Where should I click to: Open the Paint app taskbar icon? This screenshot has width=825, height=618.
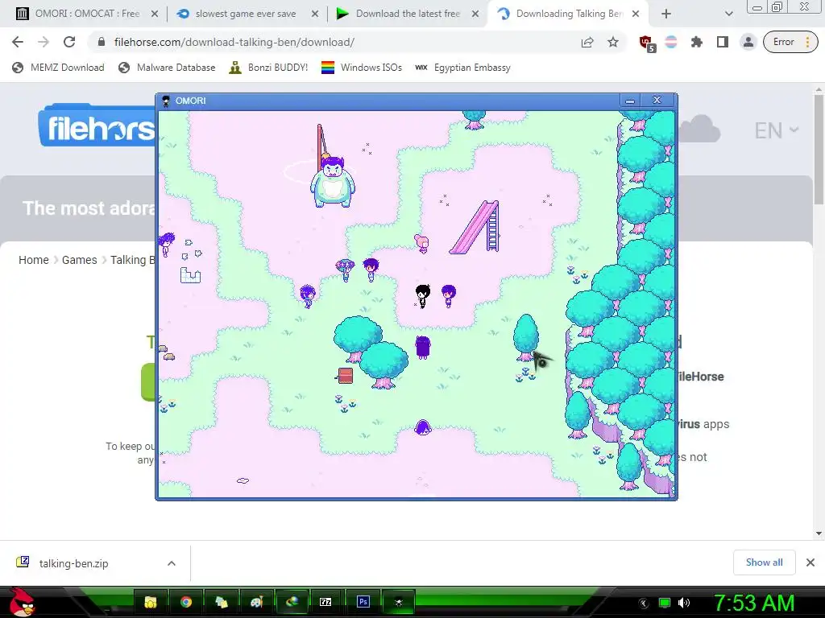[x=256, y=602]
